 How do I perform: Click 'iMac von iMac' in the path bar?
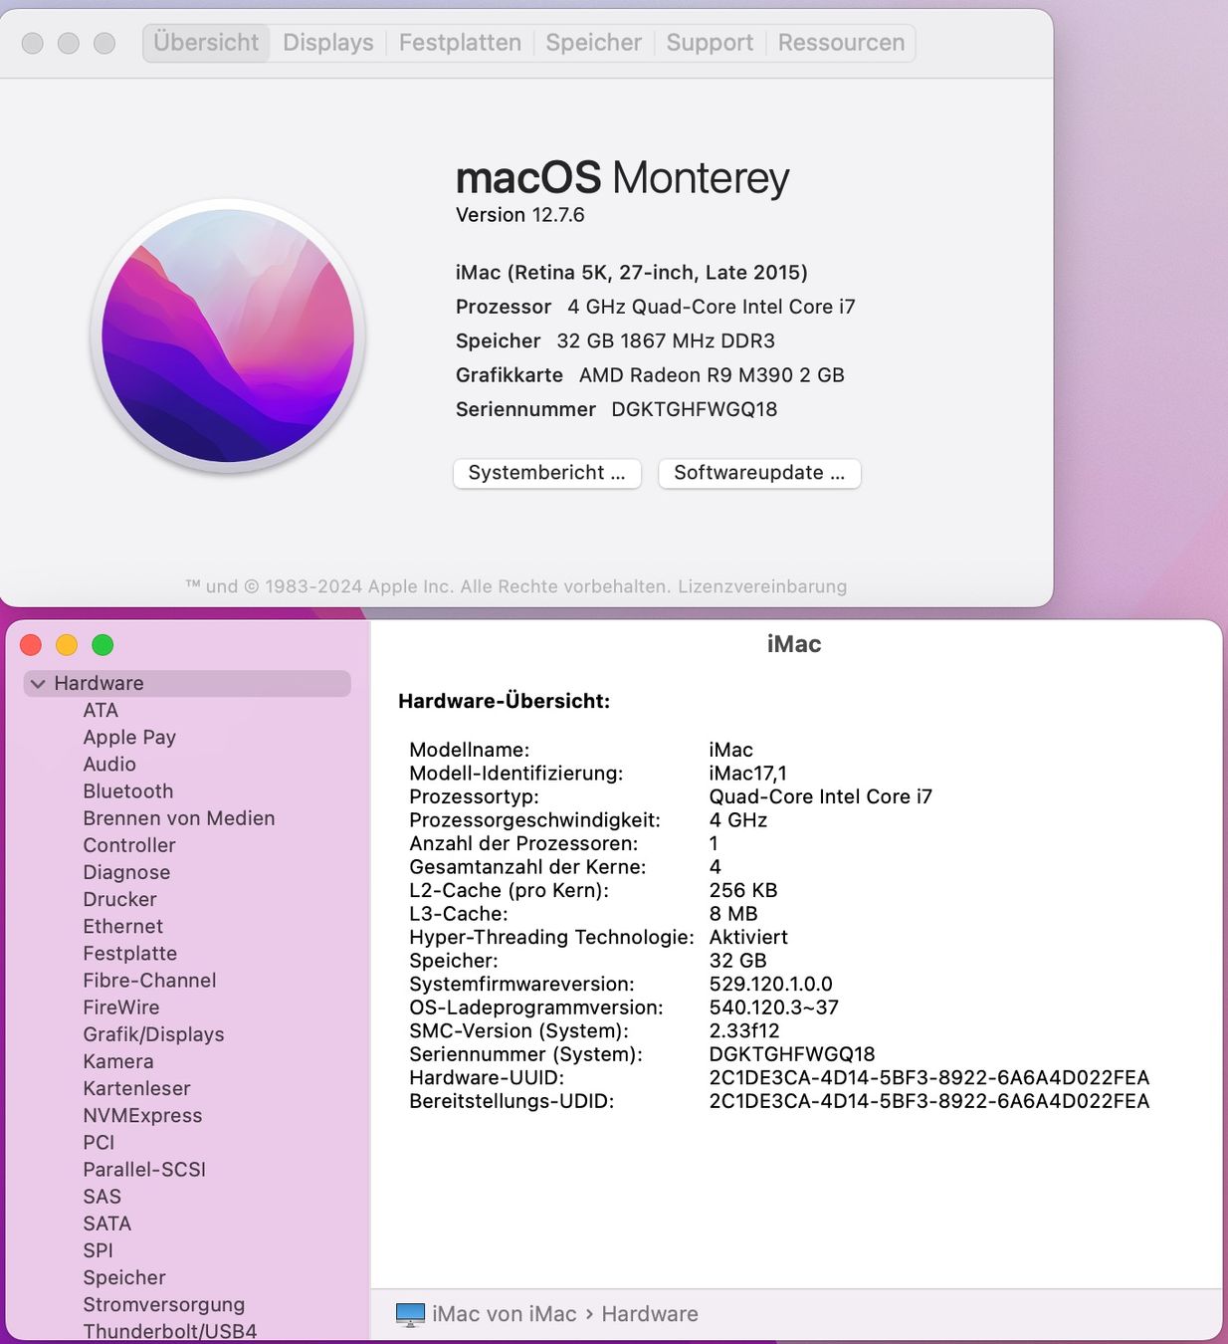[x=505, y=1314]
